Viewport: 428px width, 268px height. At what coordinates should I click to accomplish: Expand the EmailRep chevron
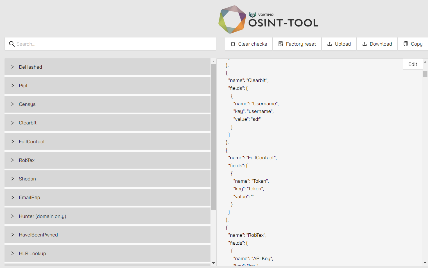click(13, 197)
